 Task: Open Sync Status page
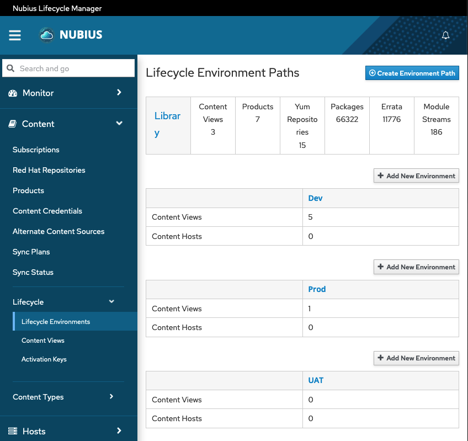point(33,272)
